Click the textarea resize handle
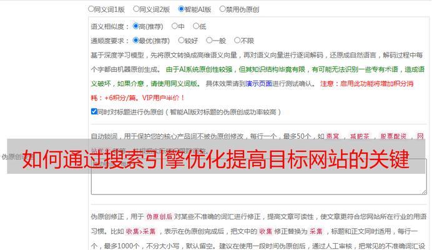This screenshot has width=432, height=250. (x=424, y=192)
